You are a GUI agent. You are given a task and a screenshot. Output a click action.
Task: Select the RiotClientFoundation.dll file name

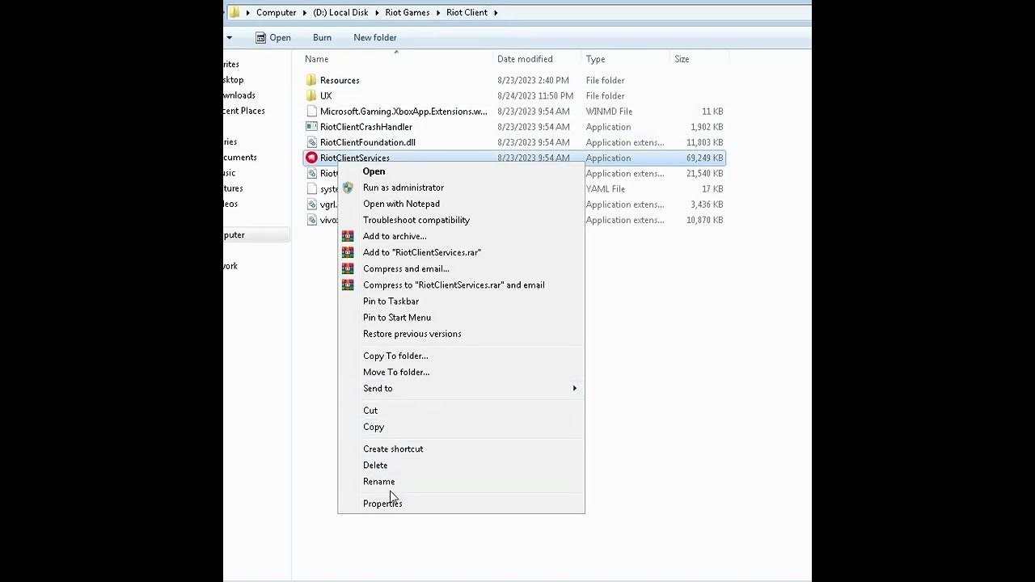[368, 142]
